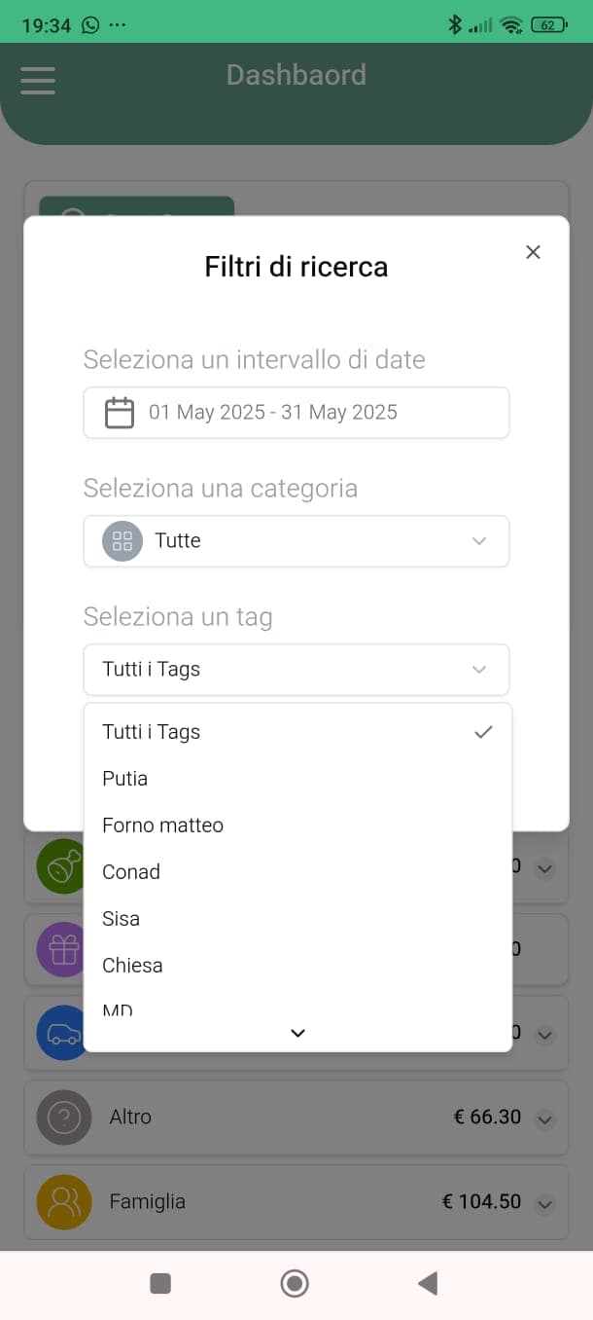Tap the Android back button
593x1320 pixels.
tap(428, 1284)
